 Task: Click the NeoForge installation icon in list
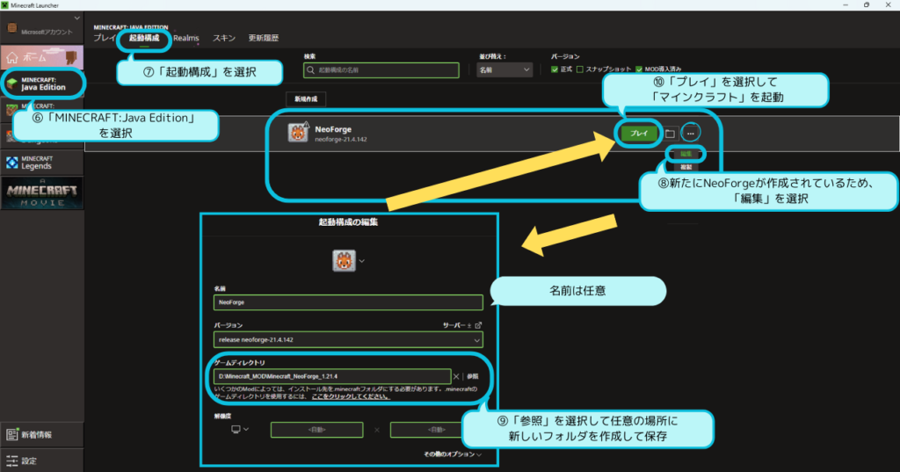click(298, 133)
